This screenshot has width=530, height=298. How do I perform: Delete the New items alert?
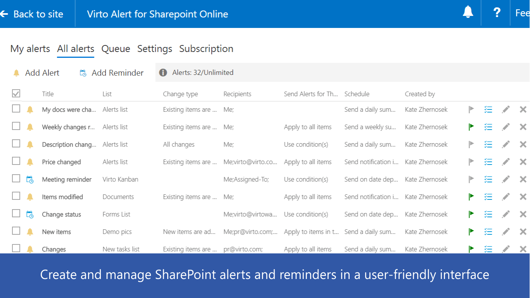coord(523,232)
